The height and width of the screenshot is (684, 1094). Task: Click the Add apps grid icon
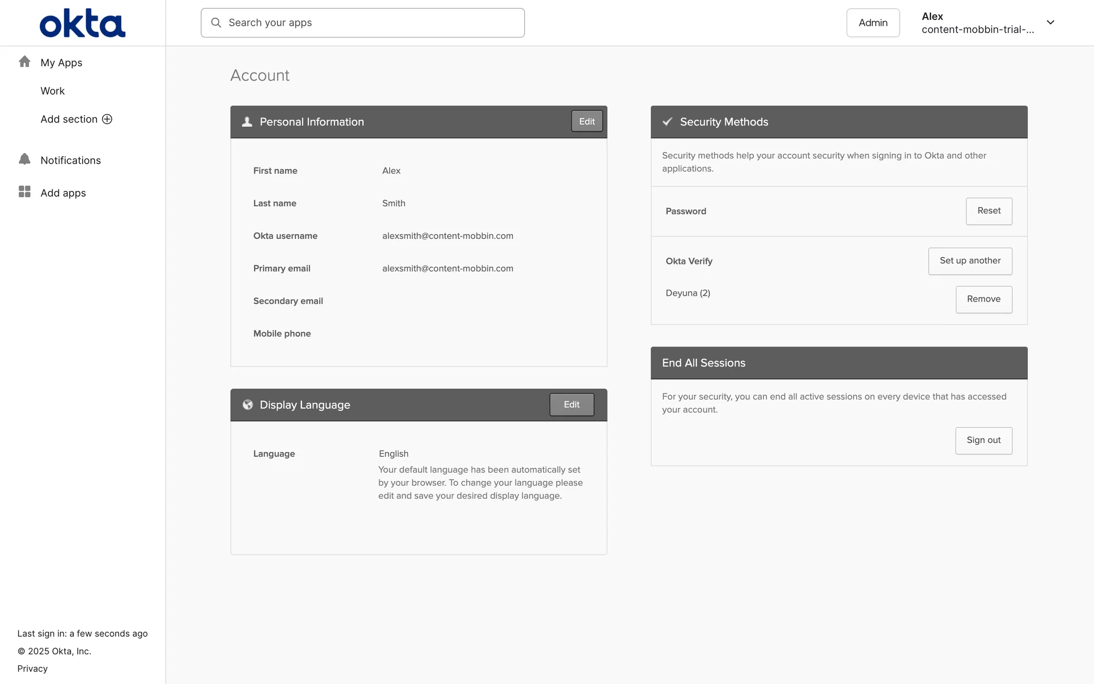pos(25,192)
